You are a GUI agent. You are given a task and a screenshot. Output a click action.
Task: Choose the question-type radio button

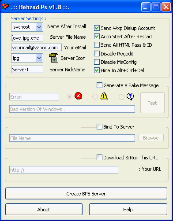pos(121,97)
